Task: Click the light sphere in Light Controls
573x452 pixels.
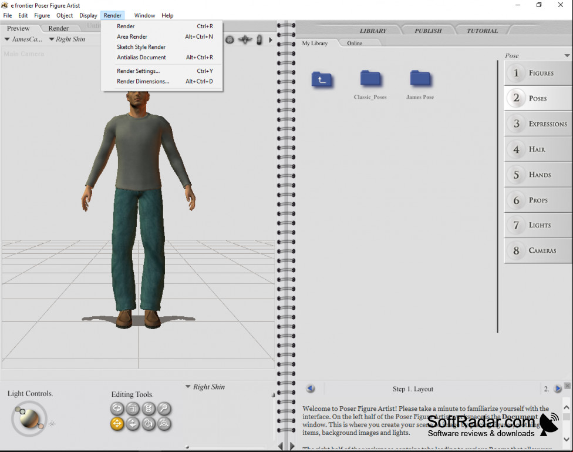Action: (29, 418)
